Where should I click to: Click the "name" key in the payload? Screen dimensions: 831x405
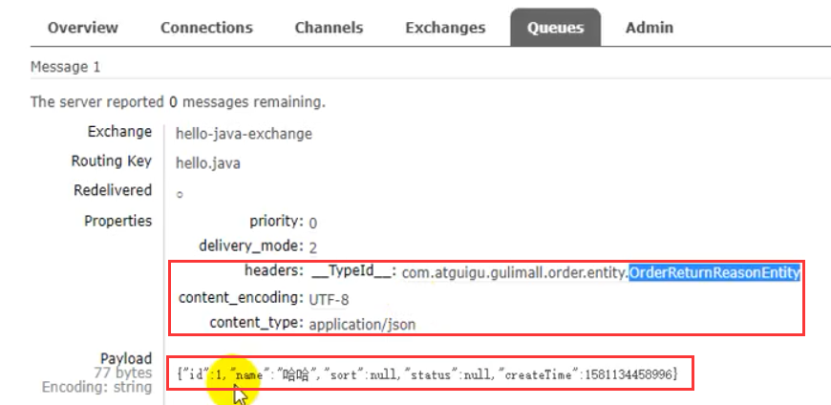(x=246, y=375)
